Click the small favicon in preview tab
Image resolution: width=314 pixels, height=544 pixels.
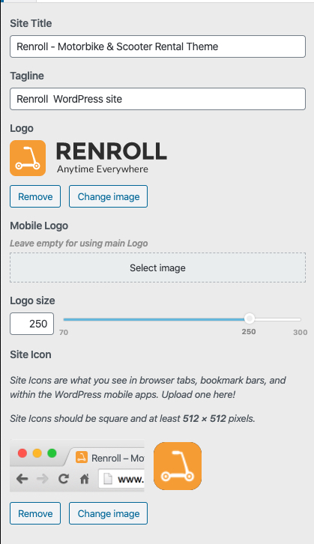click(82, 457)
